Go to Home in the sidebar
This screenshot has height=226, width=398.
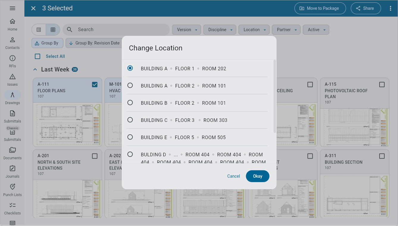click(x=13, y=25)
